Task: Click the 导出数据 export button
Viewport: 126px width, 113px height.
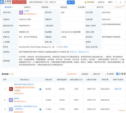Action: pyautogui.click(x=109, y=74)
